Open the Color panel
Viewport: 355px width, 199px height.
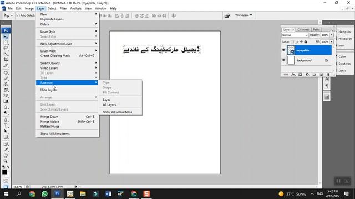(342, 57)
